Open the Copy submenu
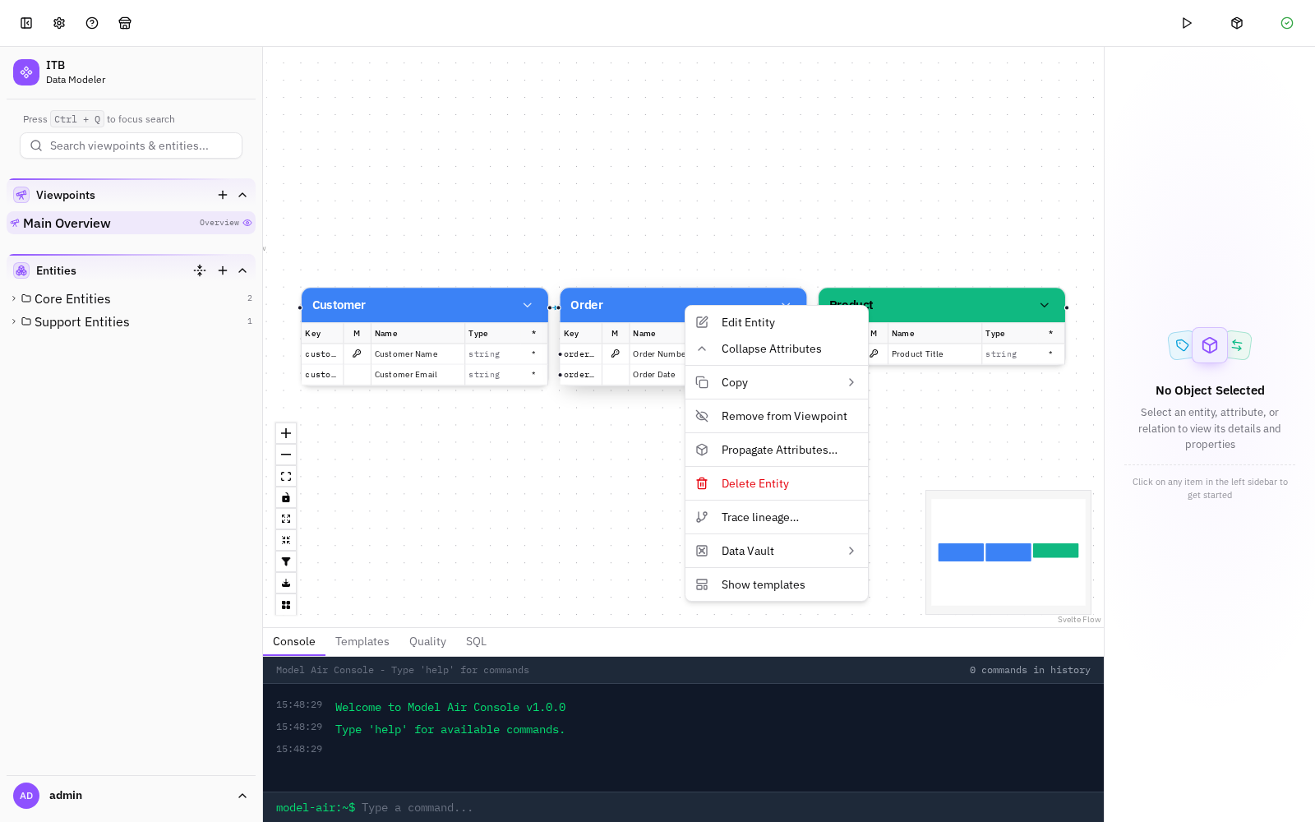The image size is (1315, 822). coord(777,382)
